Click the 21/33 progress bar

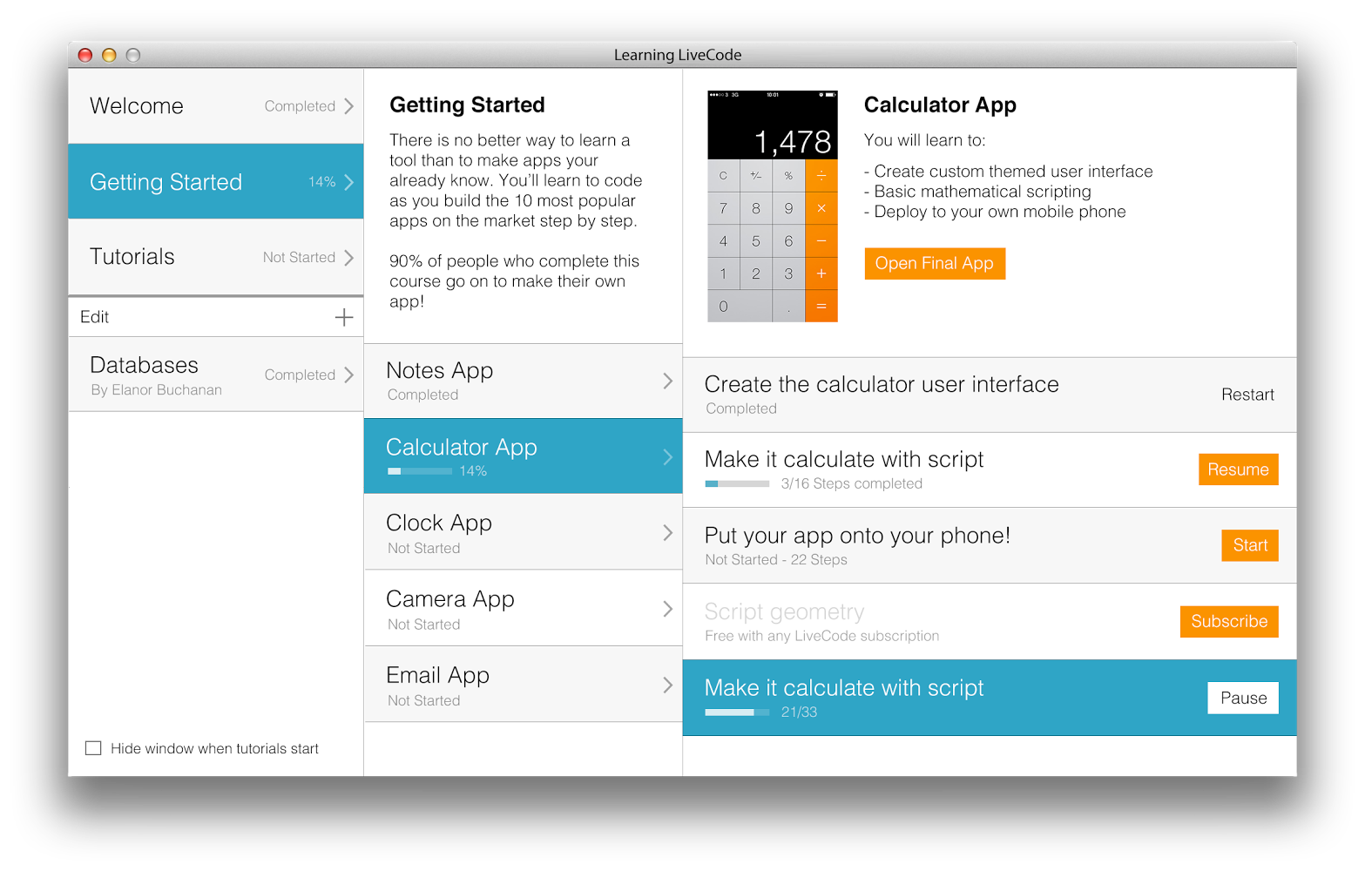[x=737, y=712]
